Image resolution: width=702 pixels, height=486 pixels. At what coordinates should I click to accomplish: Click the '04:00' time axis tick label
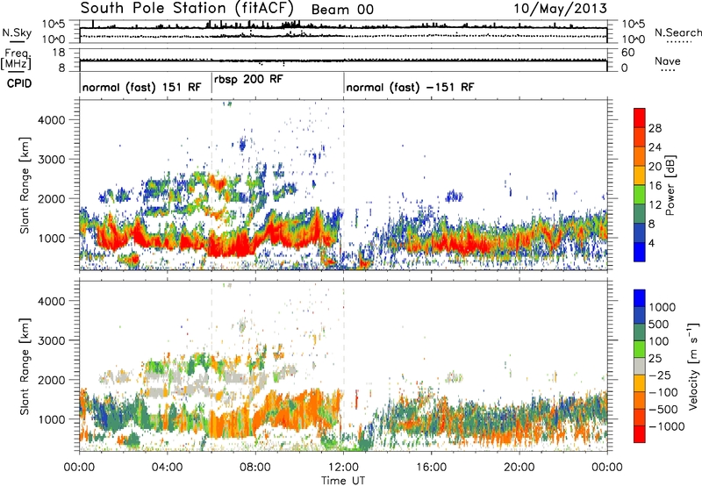pyautogui.click(x=167, y=468)
